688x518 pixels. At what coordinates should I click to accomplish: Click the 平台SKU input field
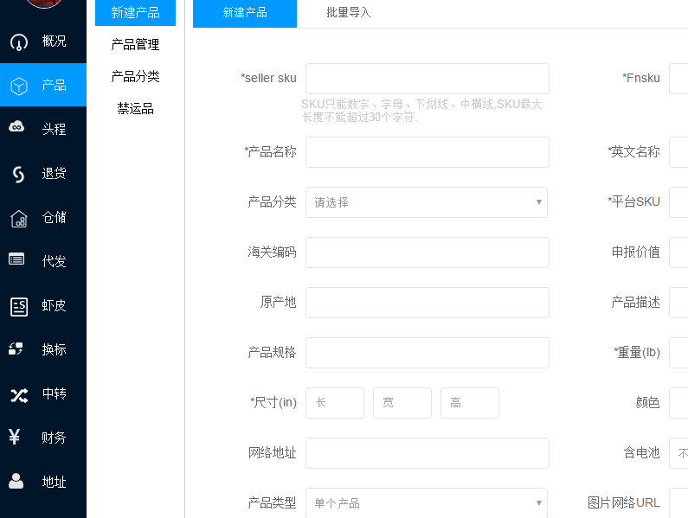click(678, 202)
